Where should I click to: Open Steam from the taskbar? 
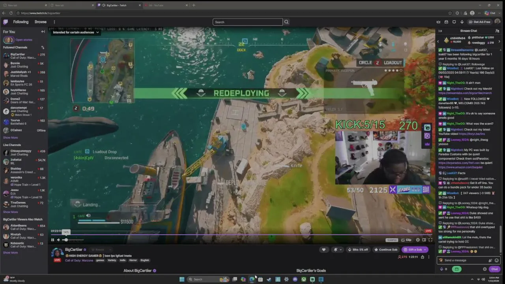[269, 279]
